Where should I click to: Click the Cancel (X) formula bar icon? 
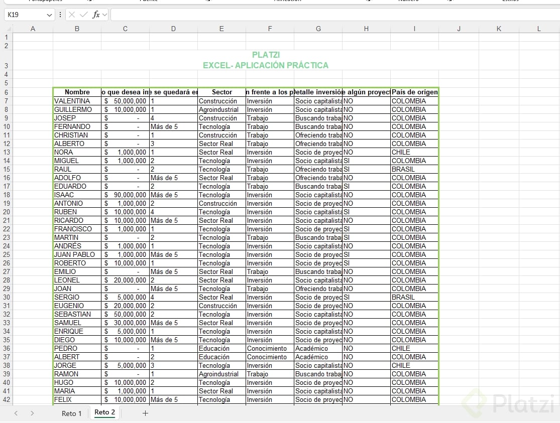[x=72, y=15]
